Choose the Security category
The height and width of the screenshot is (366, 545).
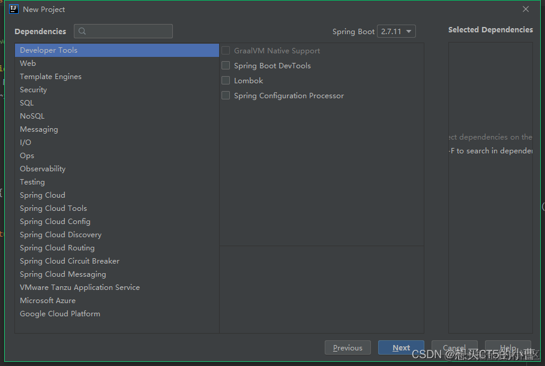pos(117,90)
